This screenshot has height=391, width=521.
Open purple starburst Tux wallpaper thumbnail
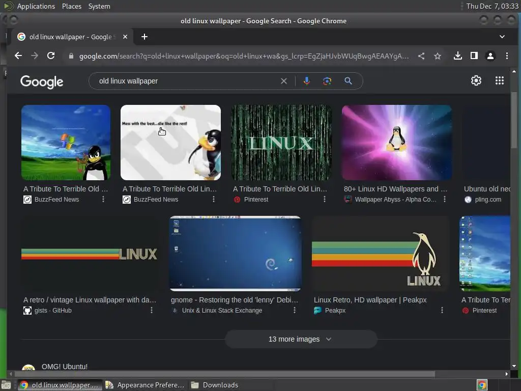[x=397, y=143]
